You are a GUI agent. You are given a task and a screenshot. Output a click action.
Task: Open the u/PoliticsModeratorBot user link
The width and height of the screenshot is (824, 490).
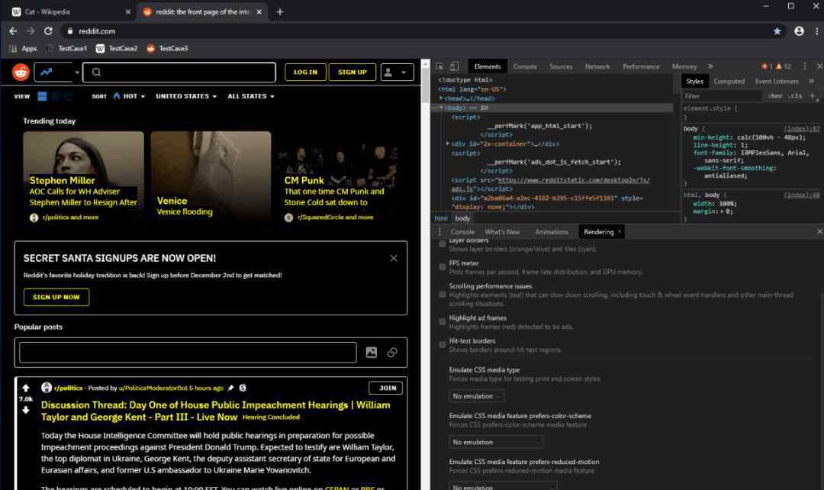point(153,388)
